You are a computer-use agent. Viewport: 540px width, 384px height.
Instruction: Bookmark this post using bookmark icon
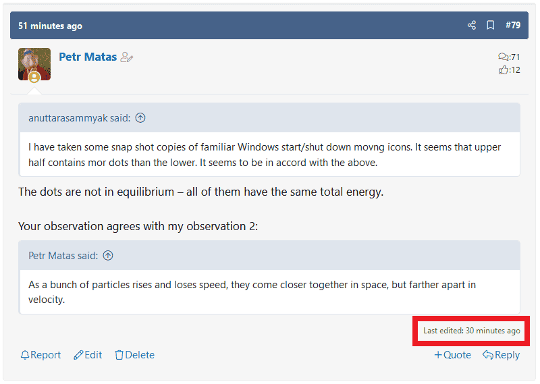[x=491, y=26]
